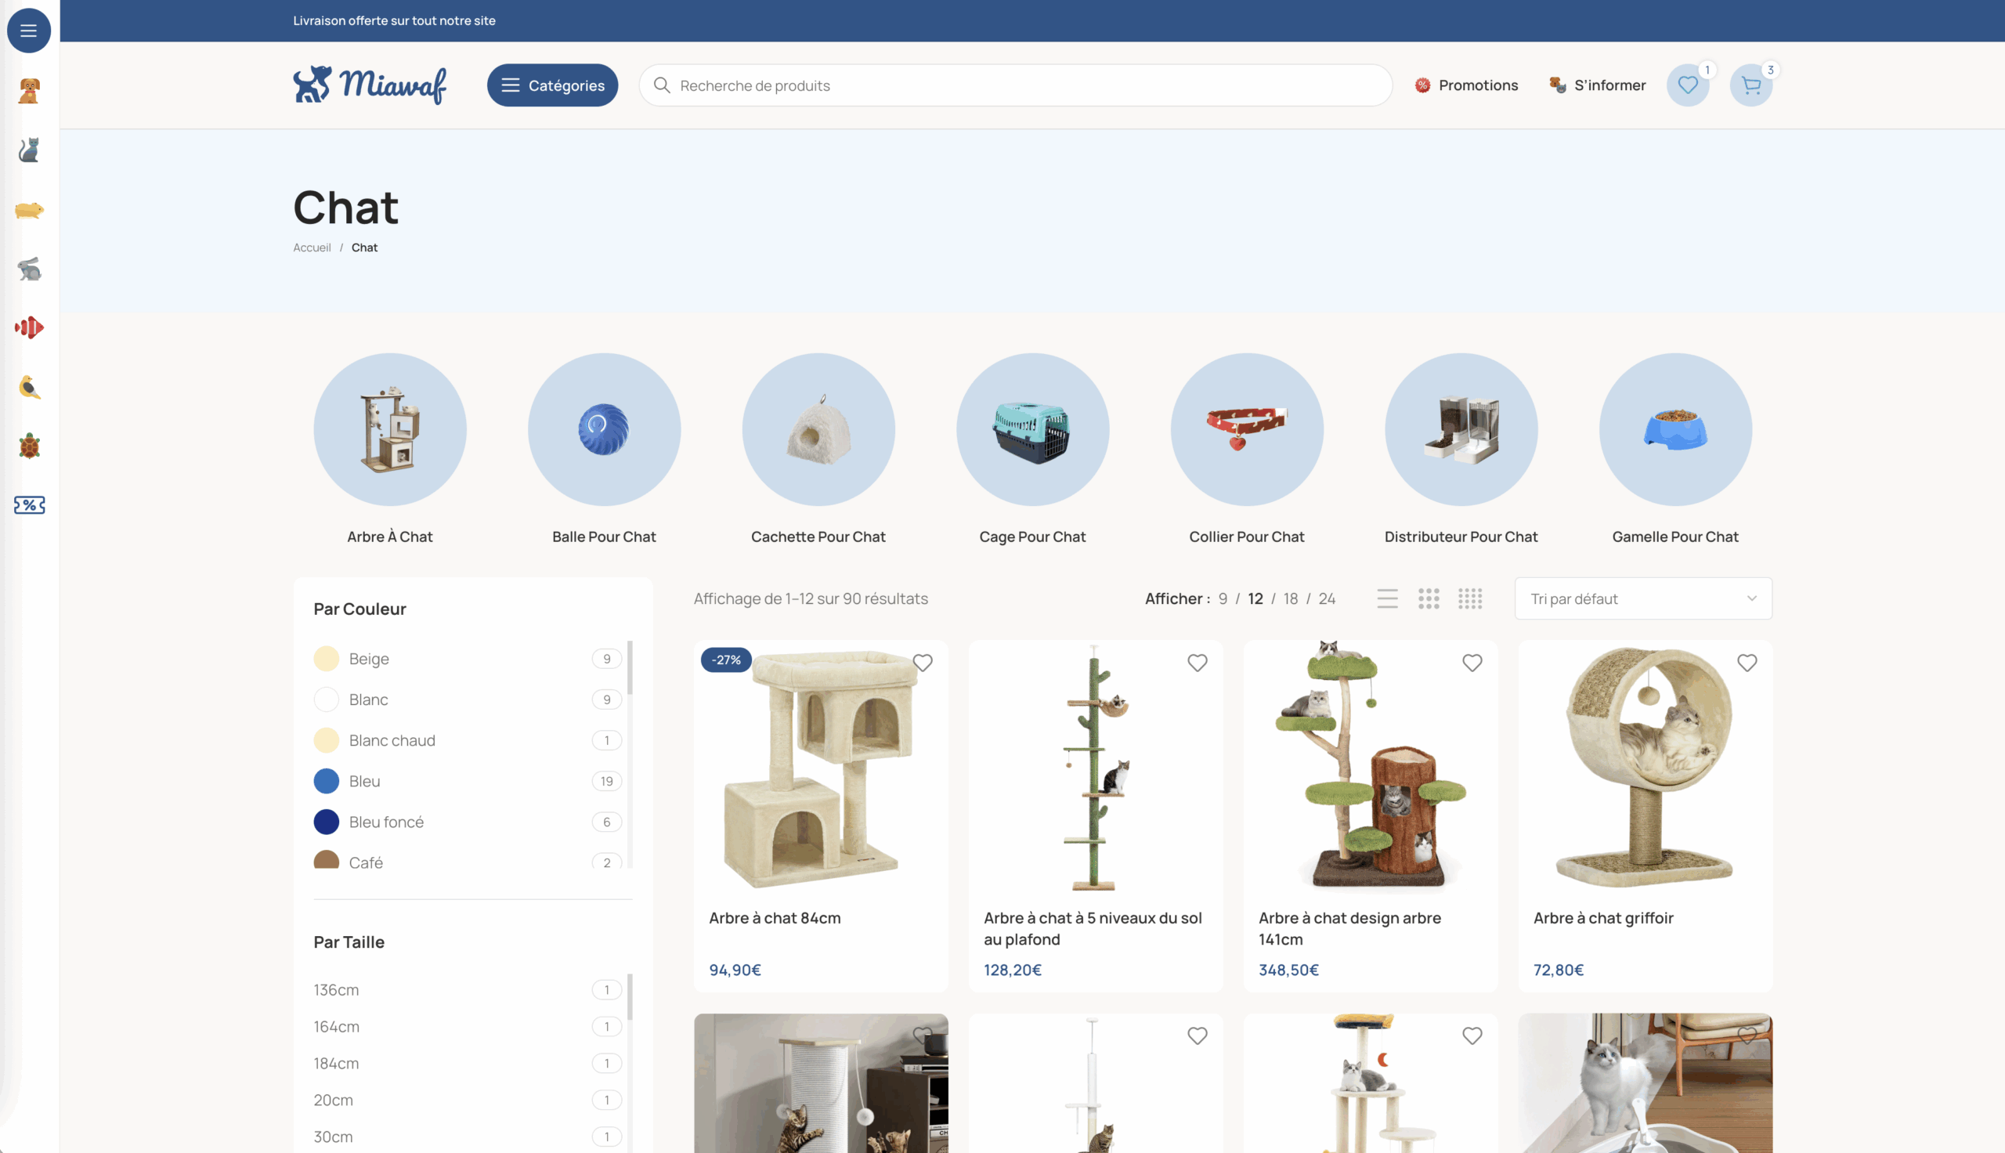Viewport: 2005px width, 1153px height.
Task: Open the discount coupon sidebar icon
Action: [29, 505]
